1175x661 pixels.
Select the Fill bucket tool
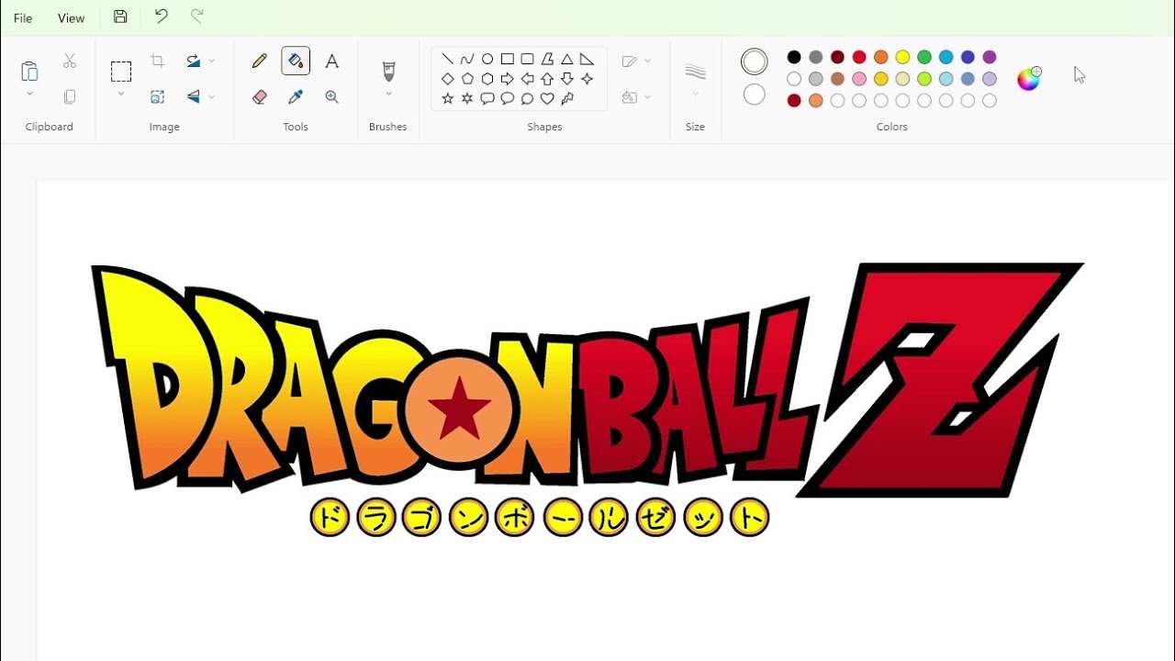[296, 61]
